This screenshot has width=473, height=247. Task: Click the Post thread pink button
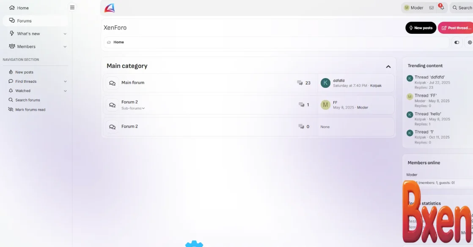(456, 28)
